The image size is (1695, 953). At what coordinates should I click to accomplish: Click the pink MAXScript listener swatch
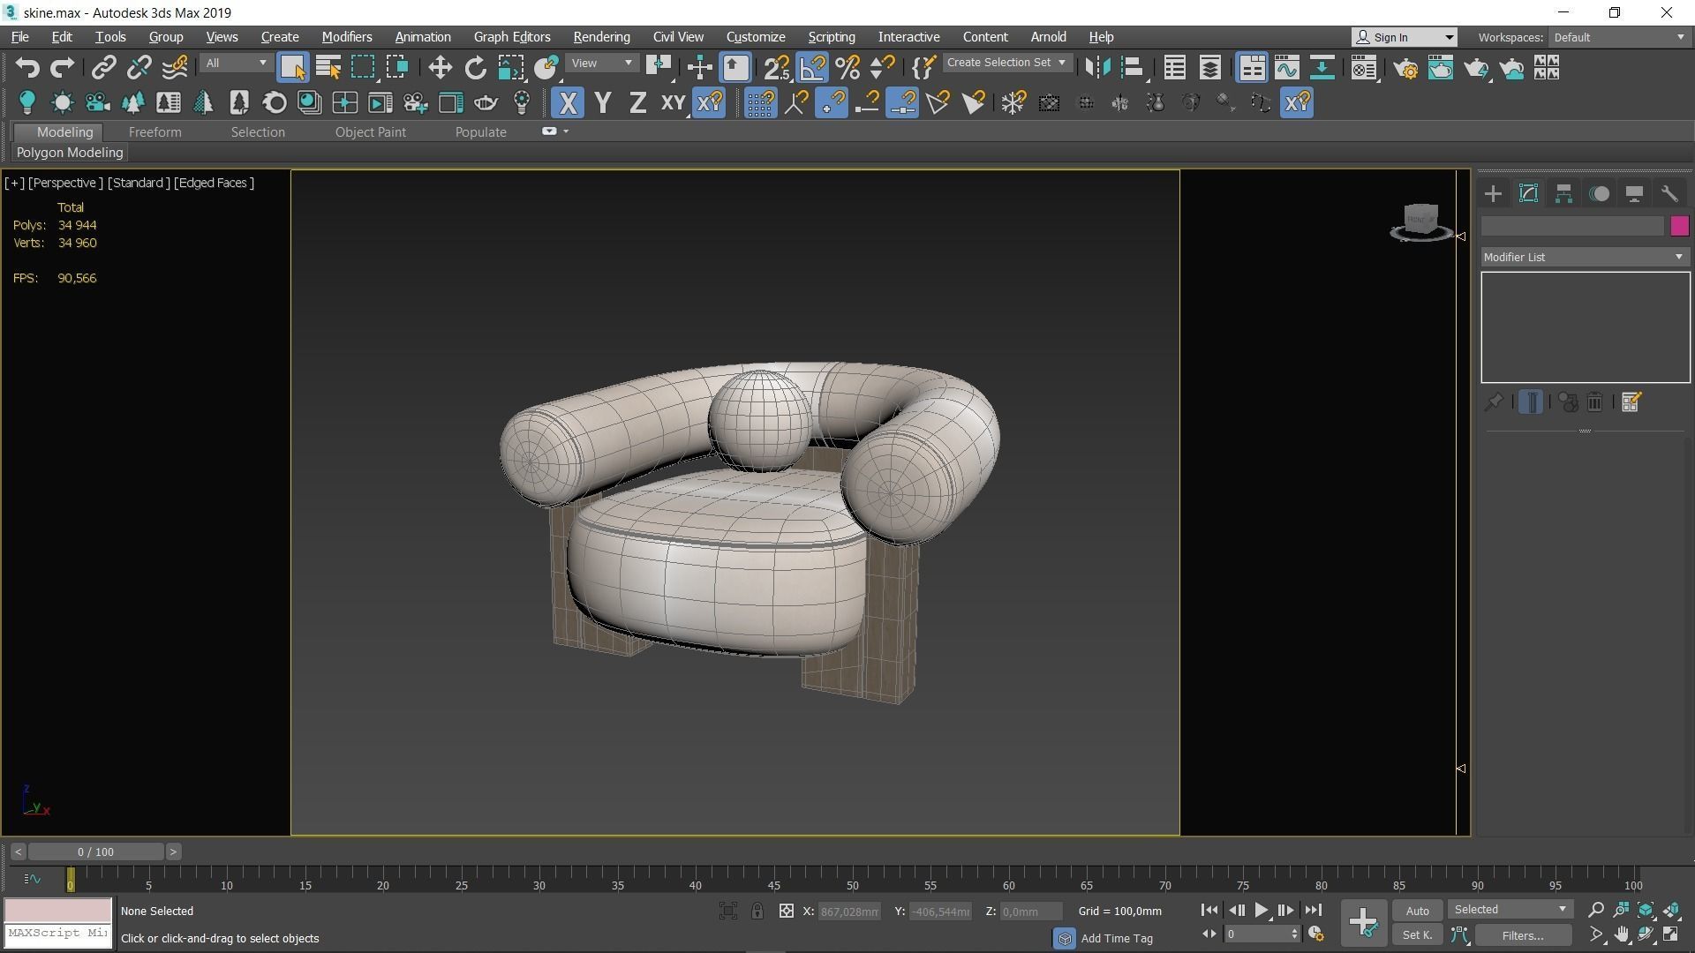coord(58,910)
